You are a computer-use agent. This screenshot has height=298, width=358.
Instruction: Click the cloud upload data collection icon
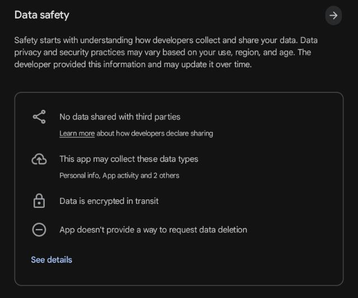coord(39,160)
